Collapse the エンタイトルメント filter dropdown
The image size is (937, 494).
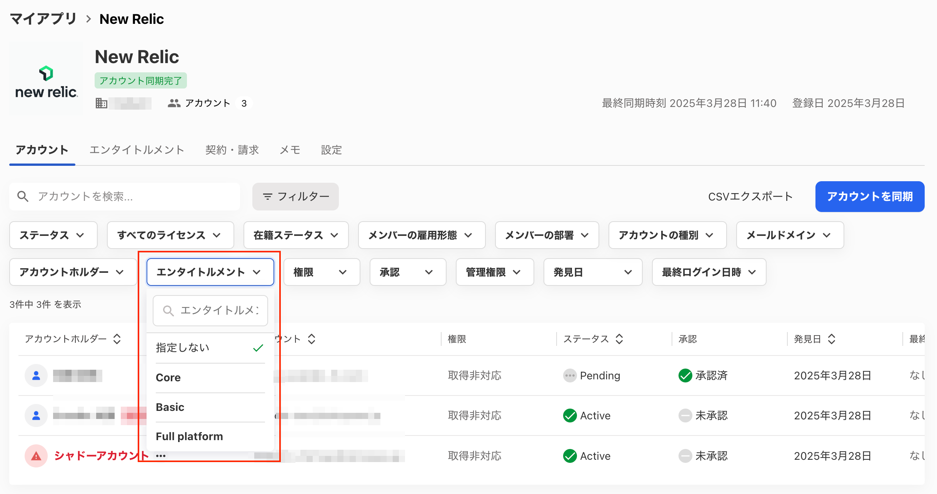tap(210, 272)
